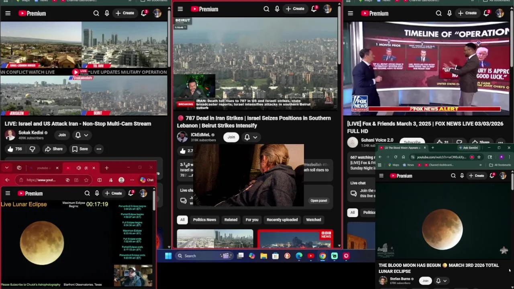Screen dimensions: 514x289
Task: Open Create menu in iCkEdMeL window
Action: tap(295, 9)
